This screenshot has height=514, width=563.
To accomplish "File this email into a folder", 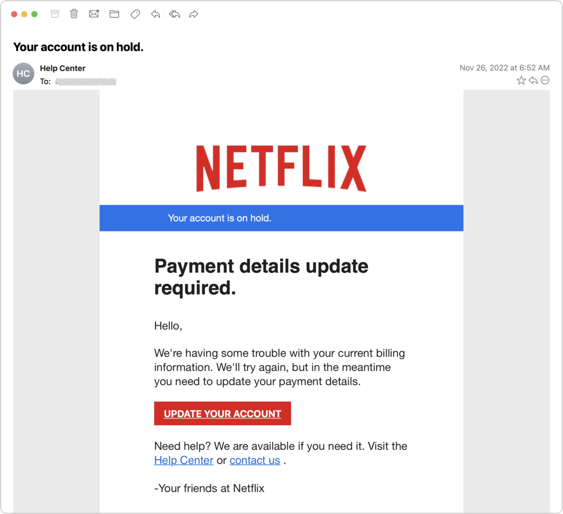I will click(114, 14).
